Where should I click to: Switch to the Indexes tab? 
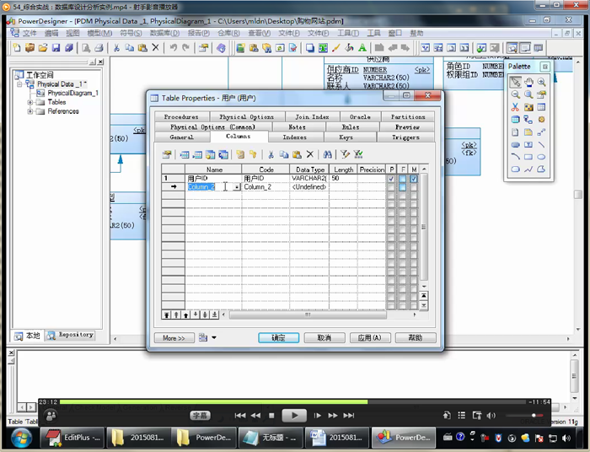(294, 137)
